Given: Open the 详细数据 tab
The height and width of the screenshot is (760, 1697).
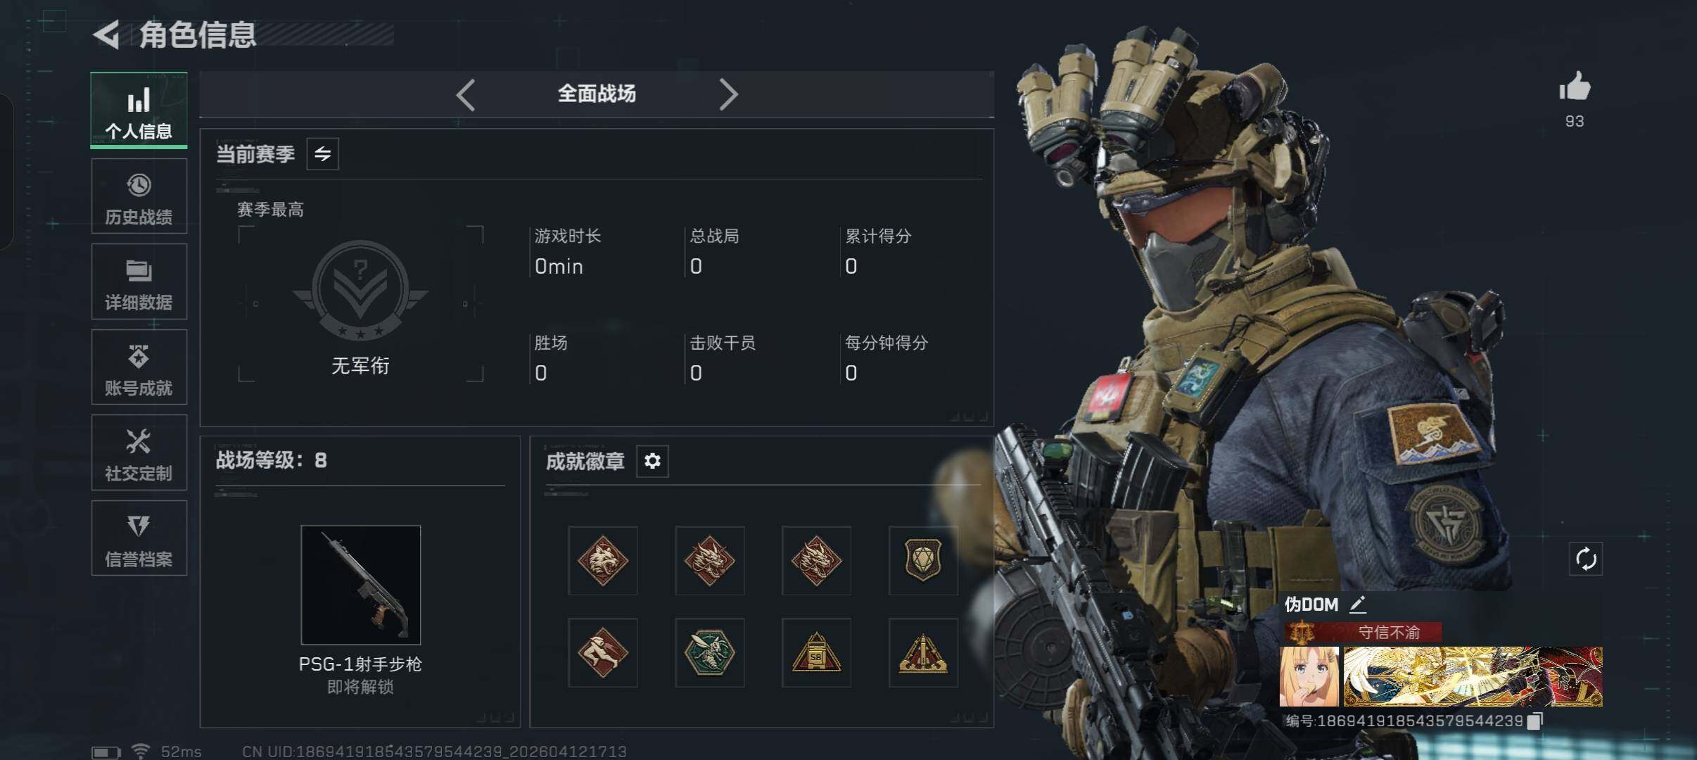Looking at the screenshot, I should (139, 281).
